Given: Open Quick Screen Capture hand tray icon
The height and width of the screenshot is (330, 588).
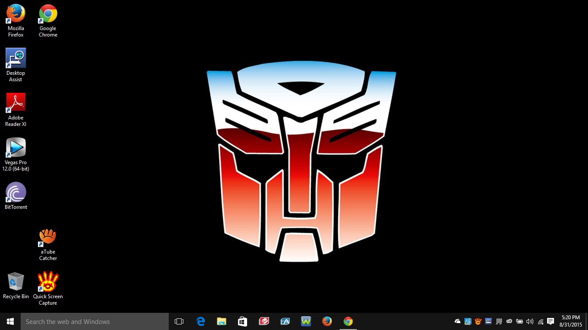Looking at the screenshot, I should click(x=478, y=321).
